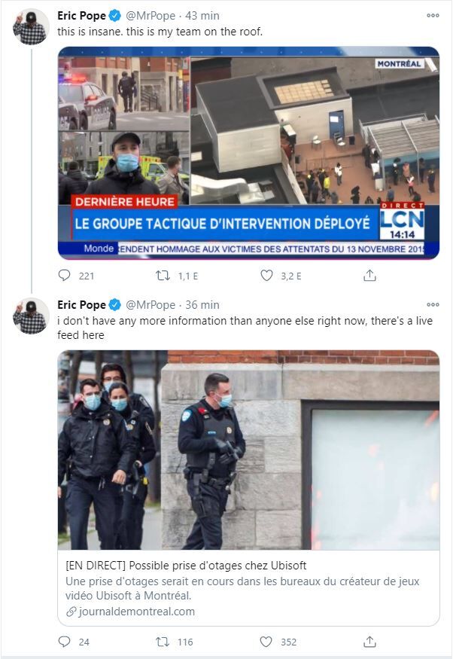Retweet the tweet about team on roof
453x659 pixels.
point(163,276)
